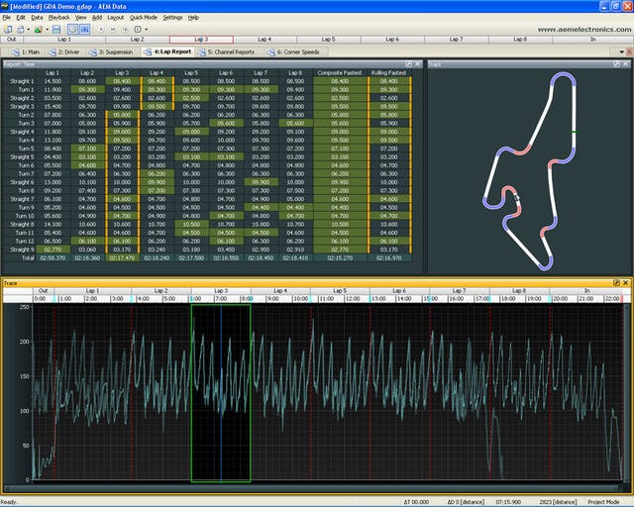Toggle the second highlighted view toolbar button
This screenshot has height=507, width=634.
point(85,30)
